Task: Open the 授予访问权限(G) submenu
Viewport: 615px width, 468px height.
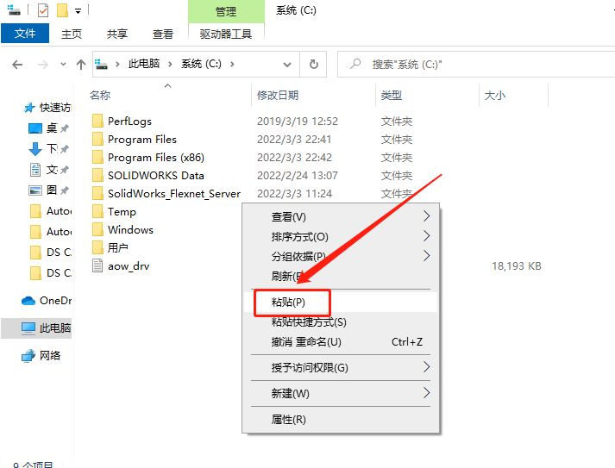Action: (341, 368)
